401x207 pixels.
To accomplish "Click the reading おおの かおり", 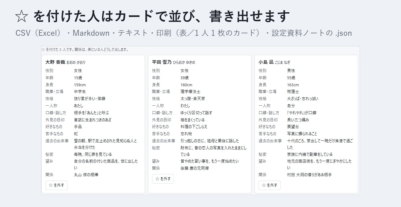I will point(76,62).
